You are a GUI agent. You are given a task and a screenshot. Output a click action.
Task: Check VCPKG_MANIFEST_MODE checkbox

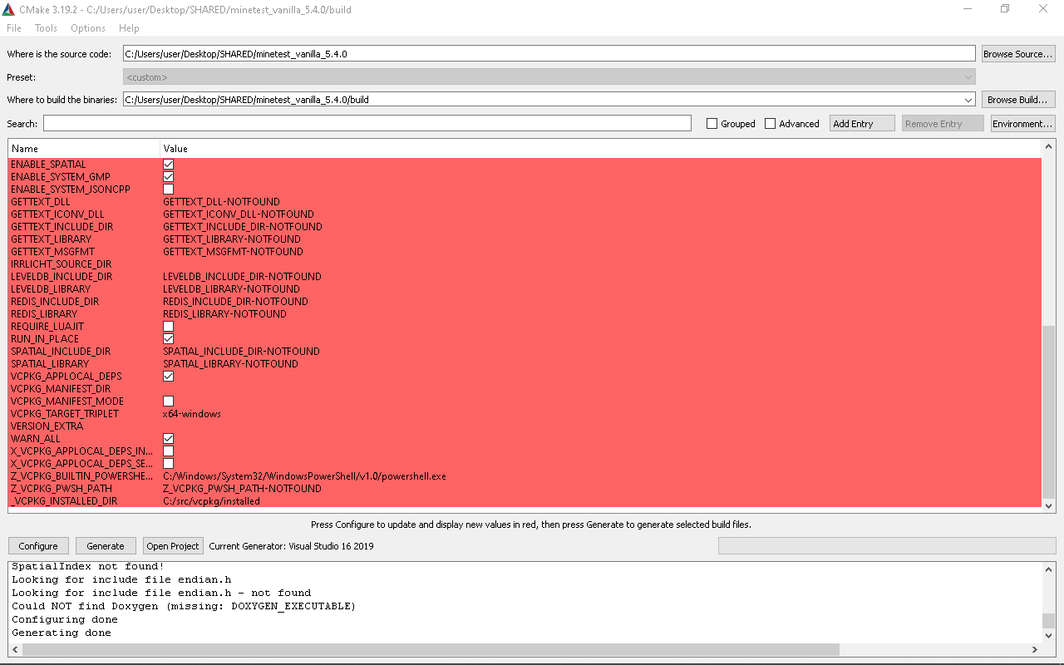[168, 401]
